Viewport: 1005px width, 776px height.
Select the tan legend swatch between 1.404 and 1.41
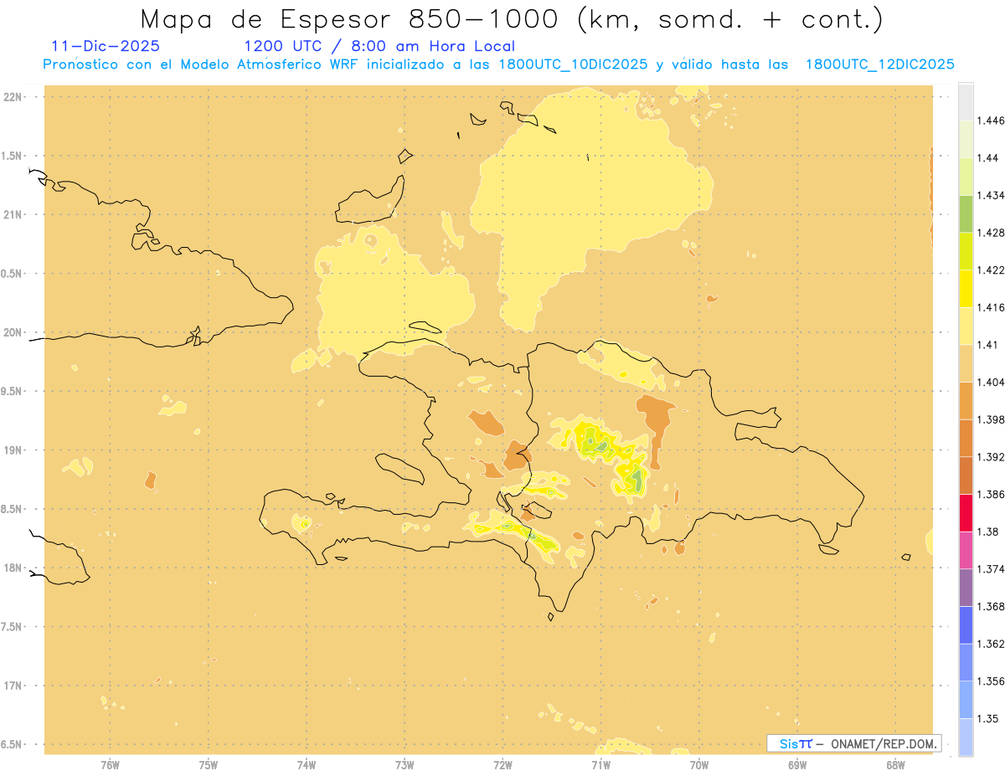coord(966,363)
